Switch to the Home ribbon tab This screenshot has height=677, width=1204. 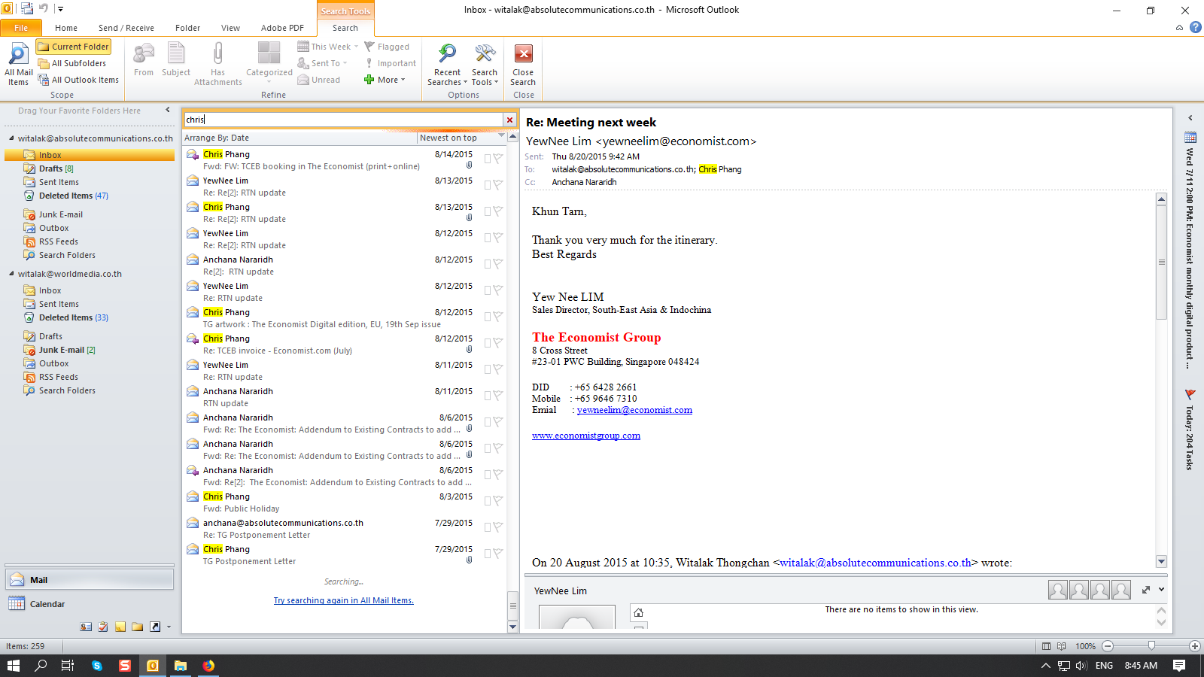[x=66, y=28]
